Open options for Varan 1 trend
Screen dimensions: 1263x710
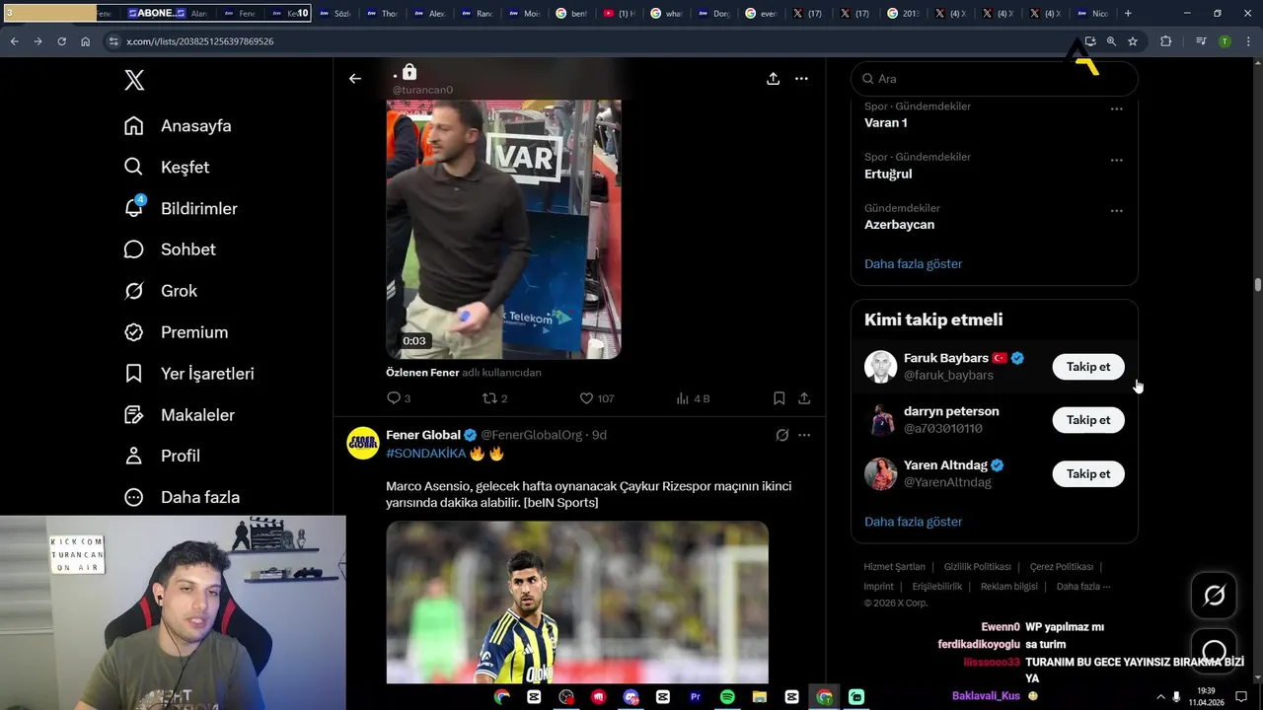[1117, 108]
